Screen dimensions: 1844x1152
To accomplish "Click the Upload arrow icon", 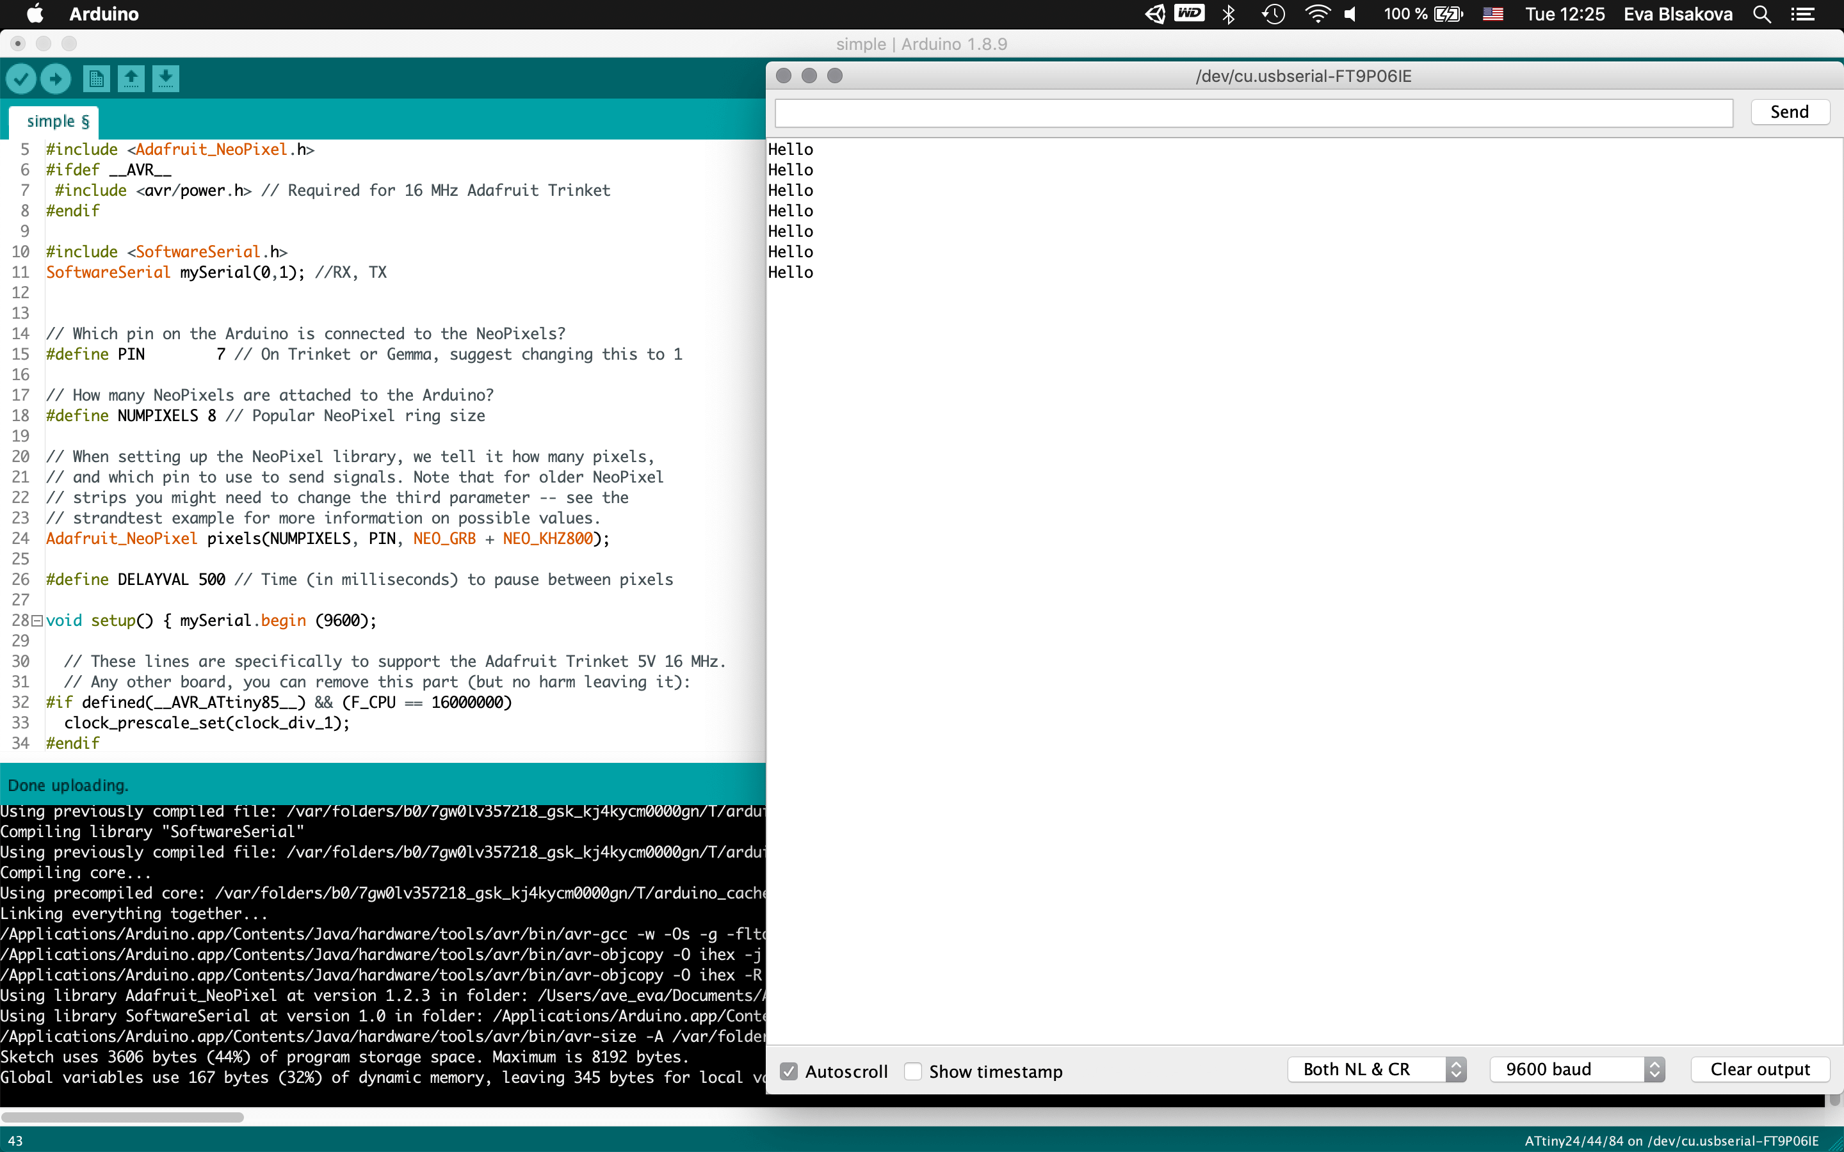I will point(56,79).
